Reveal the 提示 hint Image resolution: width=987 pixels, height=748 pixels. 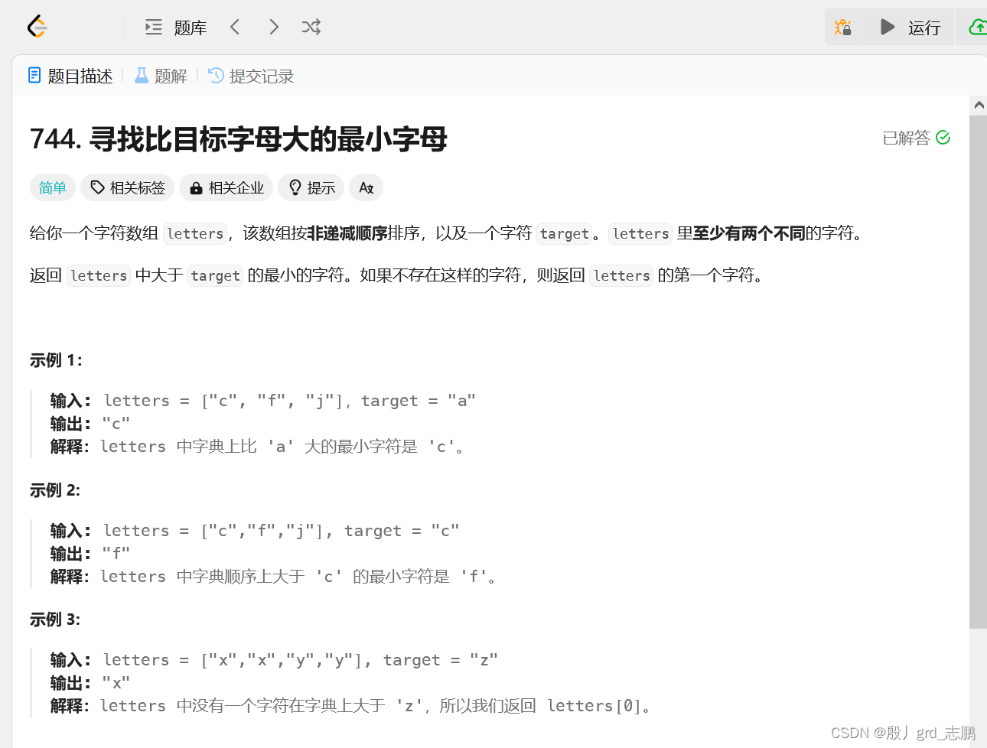coord(311,187)
